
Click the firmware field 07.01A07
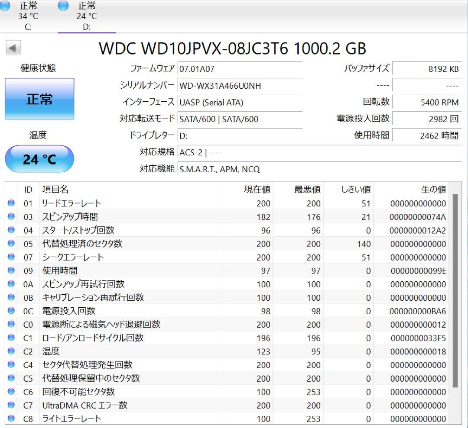coord(240,69)
